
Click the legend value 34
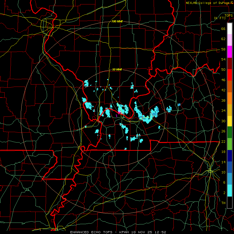click(223, 111)
